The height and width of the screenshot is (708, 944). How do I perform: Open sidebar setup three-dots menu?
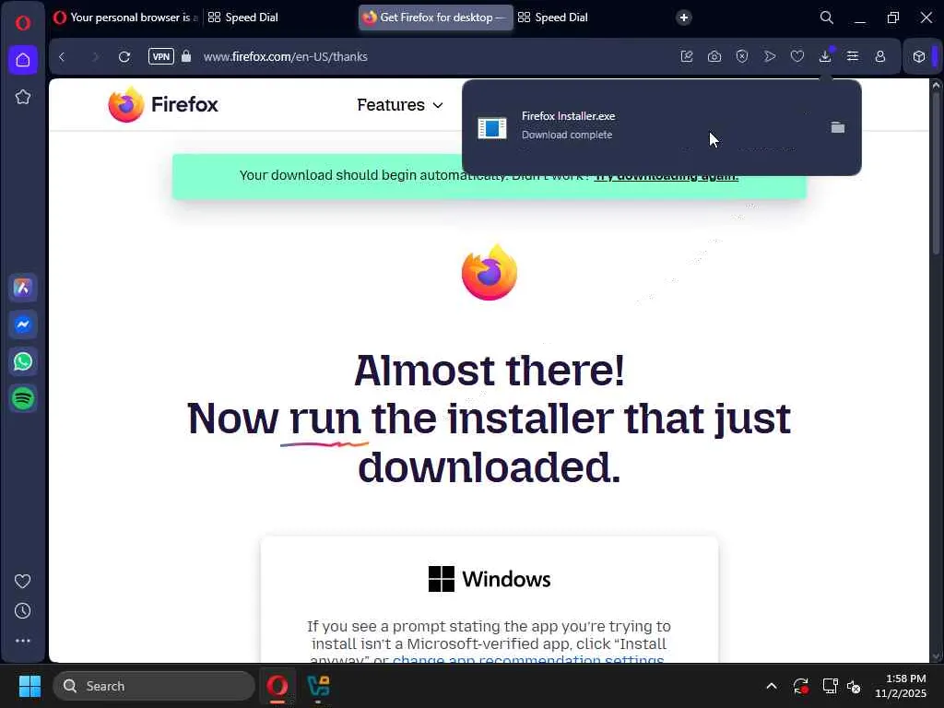click(23, 641)
